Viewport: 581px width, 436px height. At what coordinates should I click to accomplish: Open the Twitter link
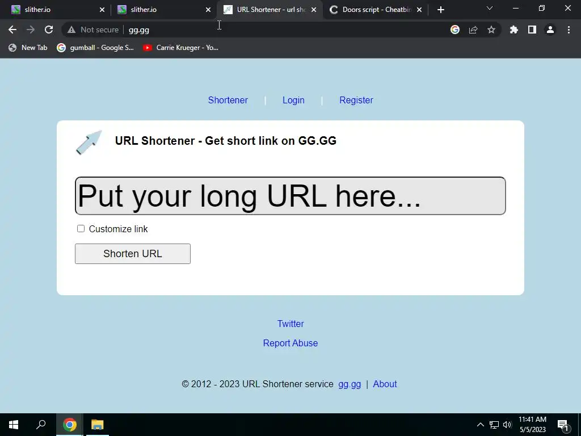pos(290,324)
